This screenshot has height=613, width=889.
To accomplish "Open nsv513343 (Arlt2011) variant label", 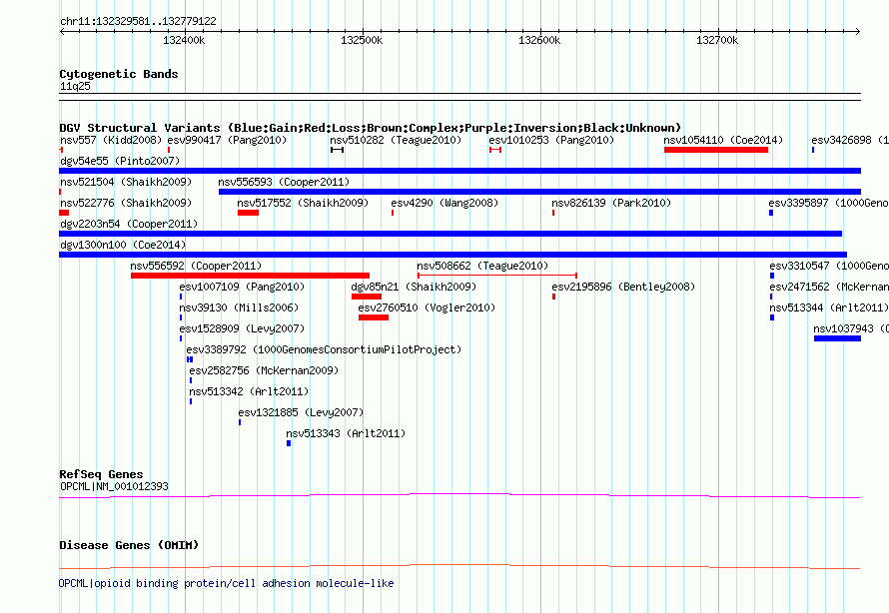I will tap(346, 433).
